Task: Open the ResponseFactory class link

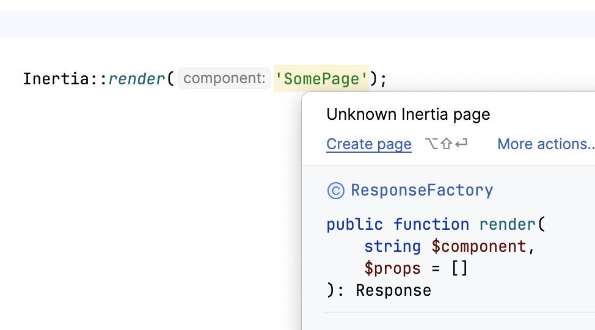Action: pos(422,190)
